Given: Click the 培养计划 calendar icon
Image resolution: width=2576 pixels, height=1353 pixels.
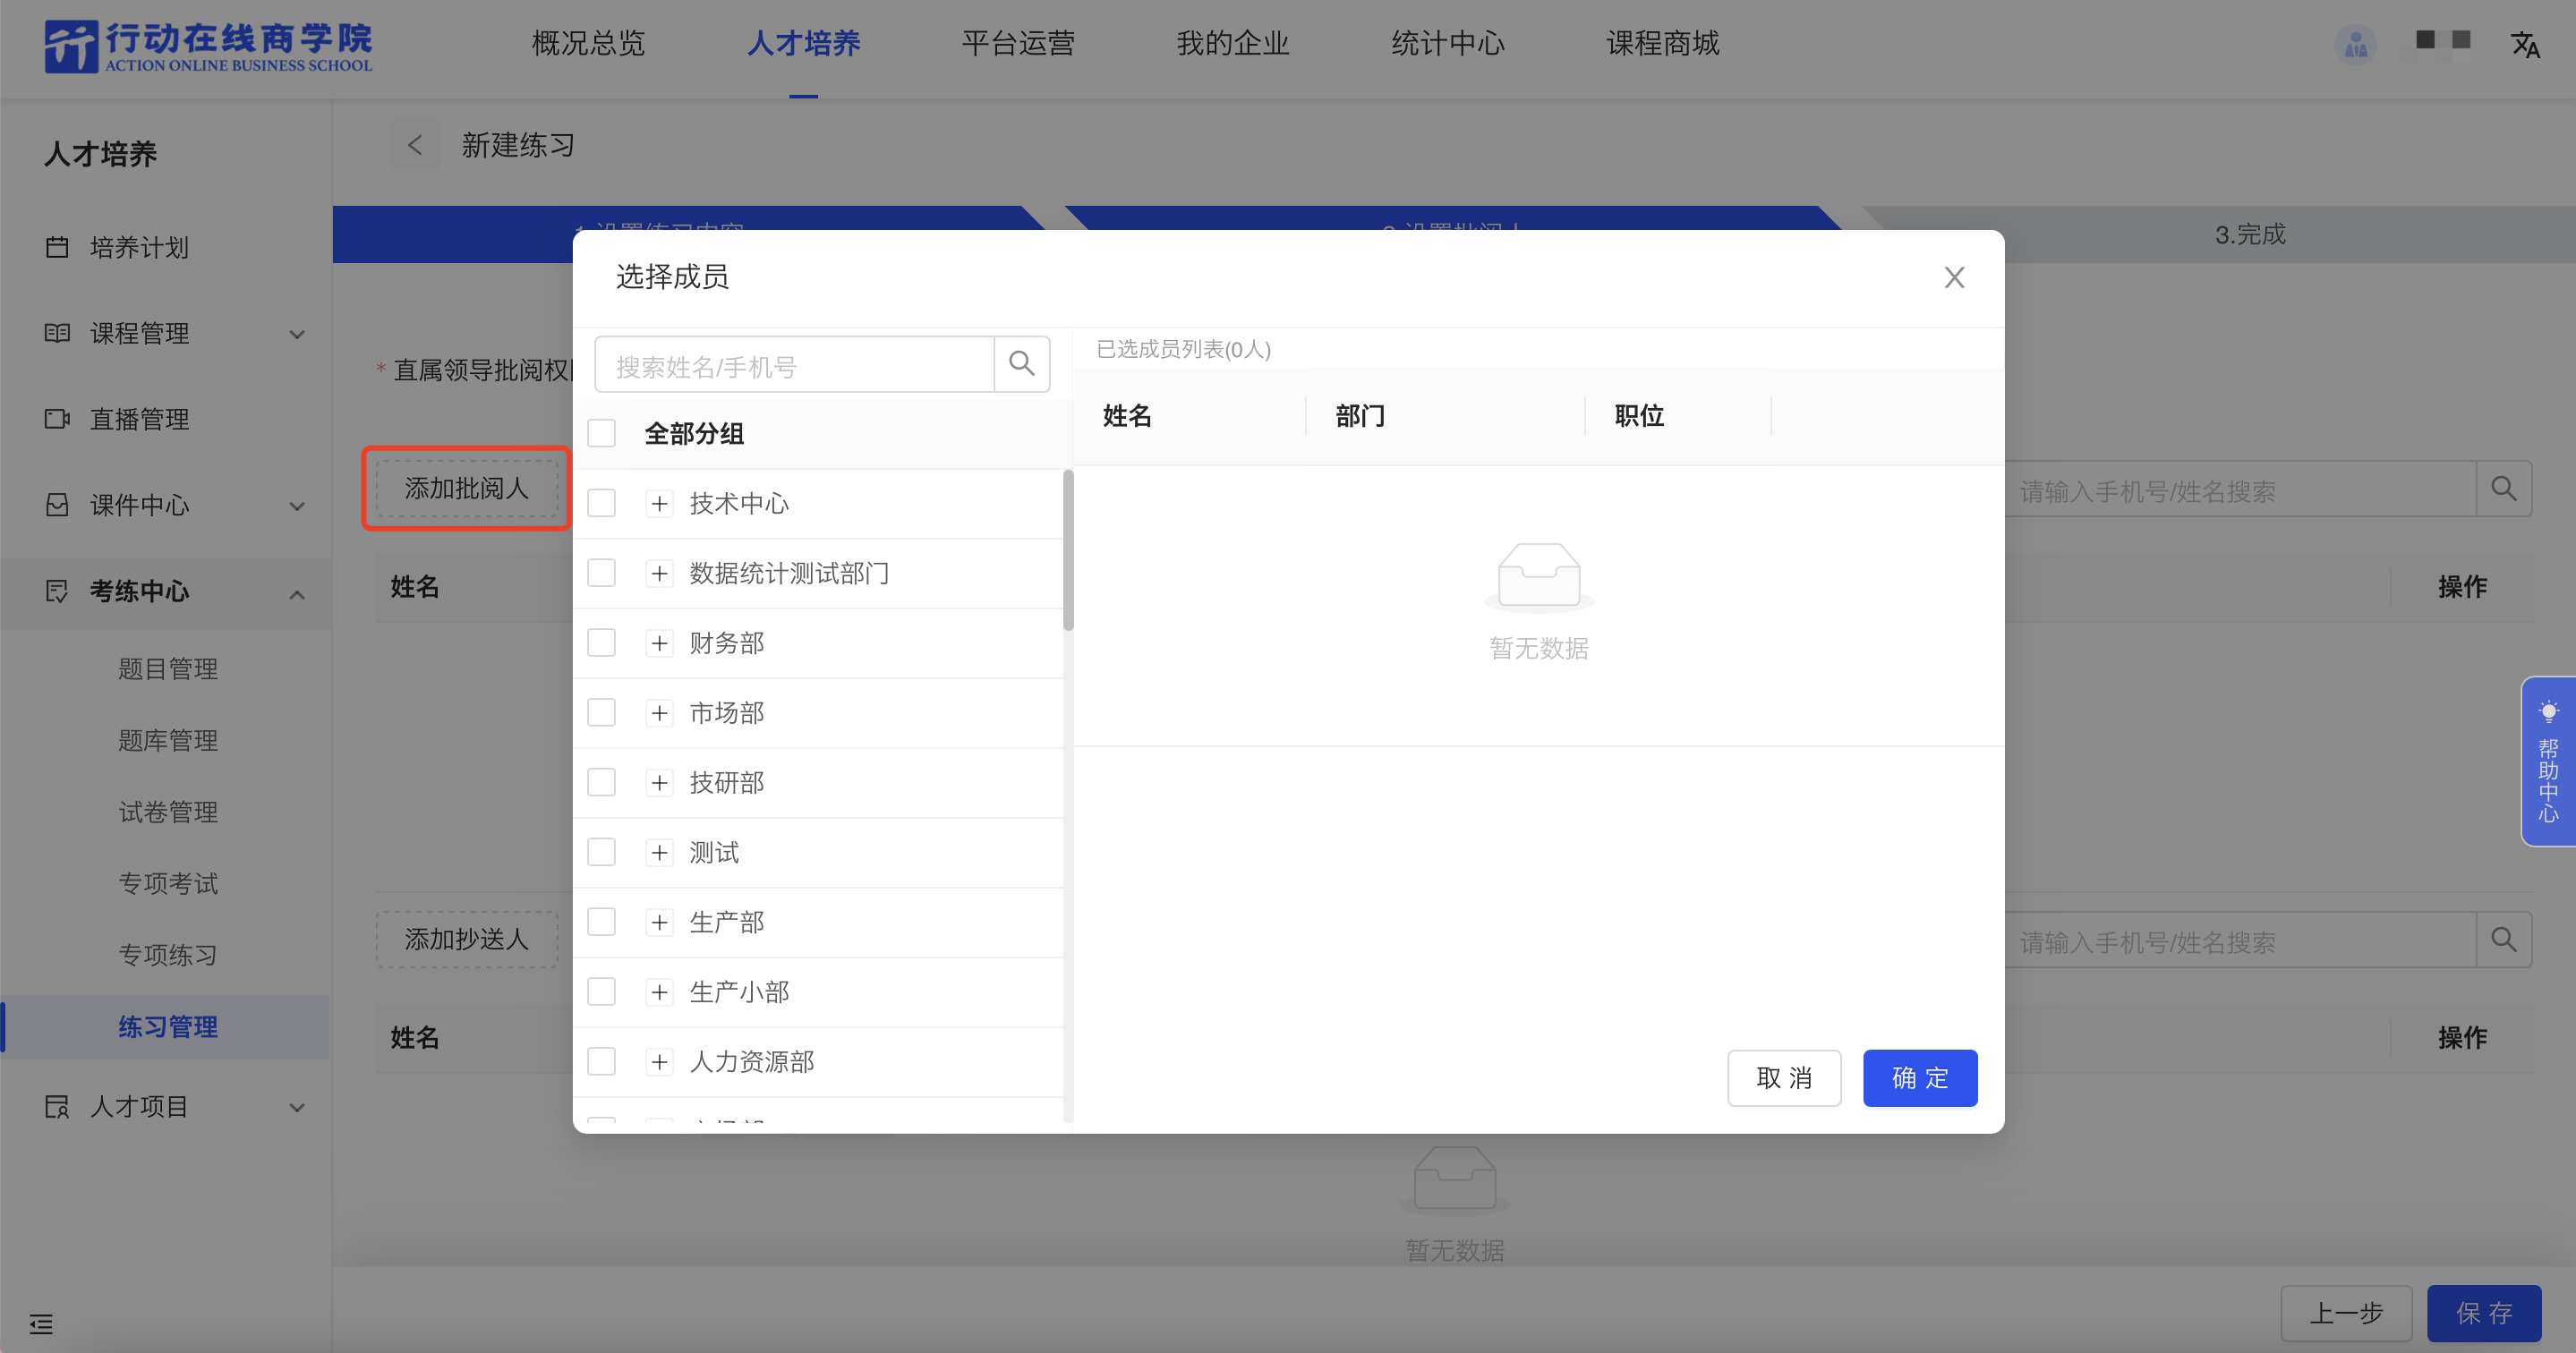Looking at the screenshot, I should 57,247.
